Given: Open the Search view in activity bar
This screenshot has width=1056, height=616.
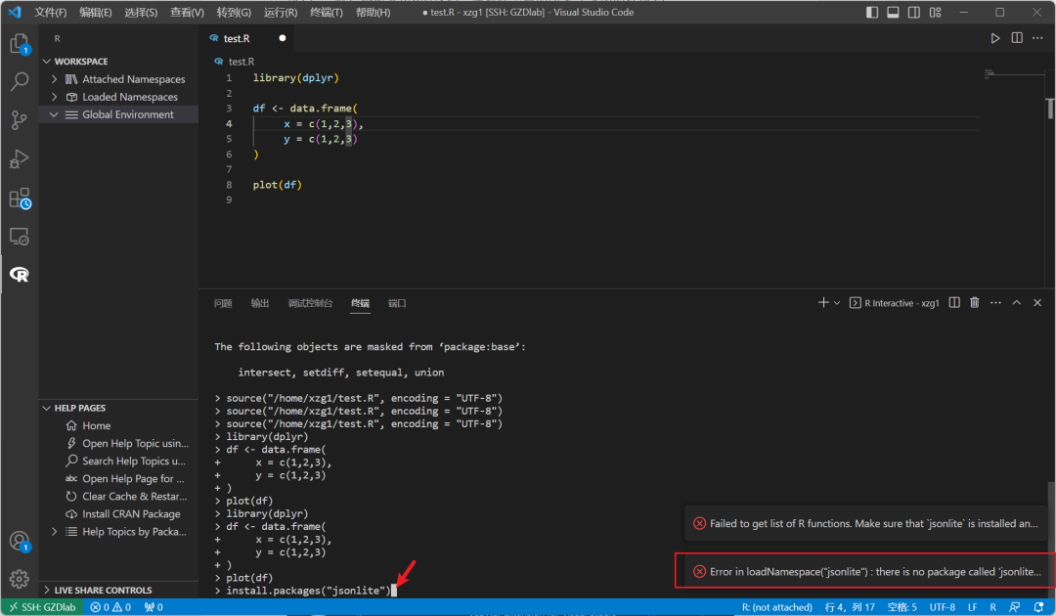Looking at the screenshot, I should coord(19,81).
